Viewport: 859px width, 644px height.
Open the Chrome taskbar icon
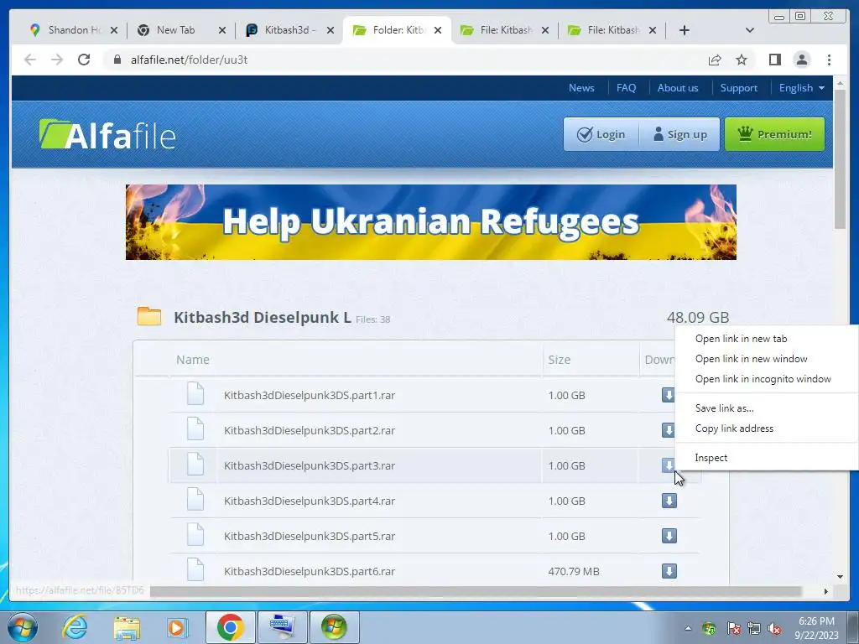(x=230, y=627)
